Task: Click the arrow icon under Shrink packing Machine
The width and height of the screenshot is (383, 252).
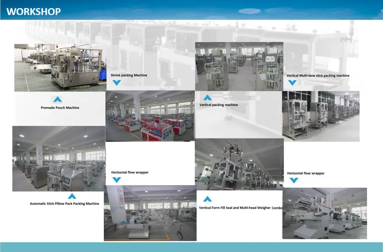Action: click(x=116, y=82)
